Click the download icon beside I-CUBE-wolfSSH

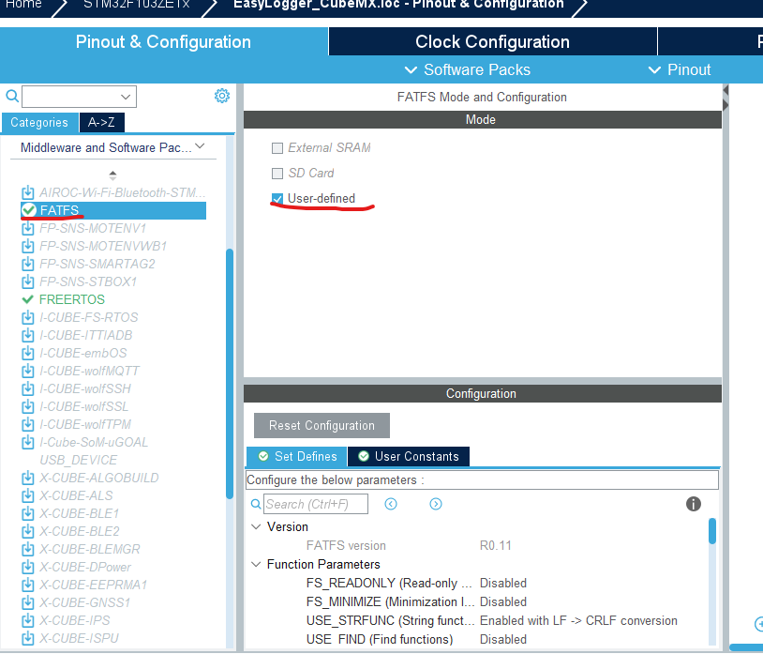coord(28,388)
